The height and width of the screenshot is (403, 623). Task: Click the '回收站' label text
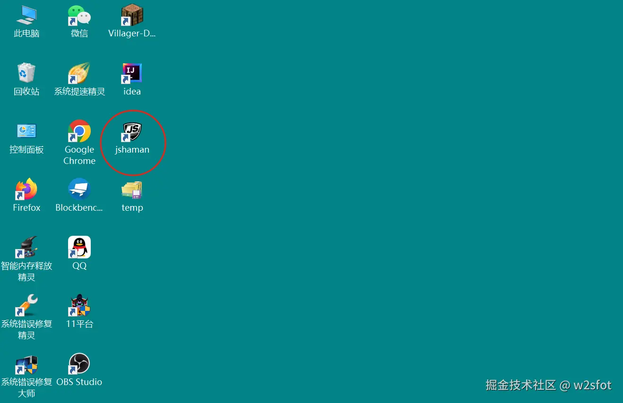(26, 92)
